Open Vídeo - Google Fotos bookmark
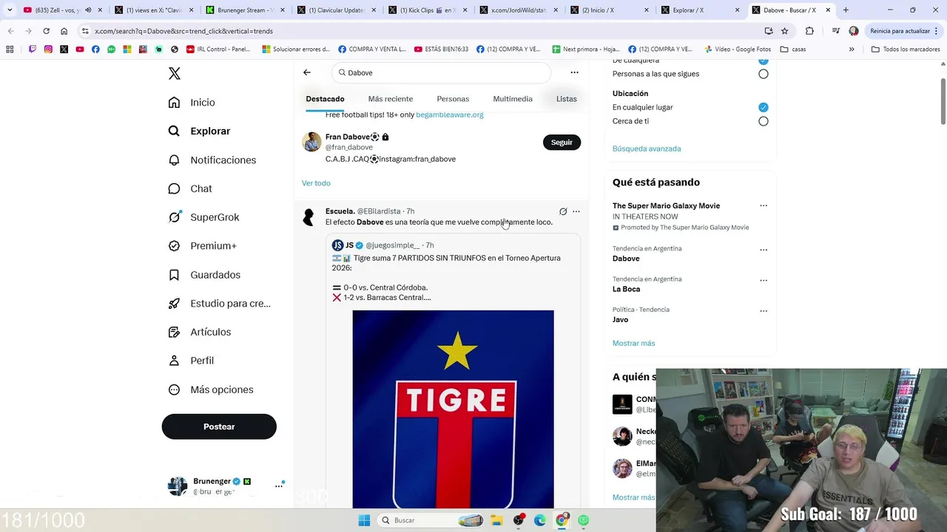Viewport: 947px width, 532px height. [738, 50]
